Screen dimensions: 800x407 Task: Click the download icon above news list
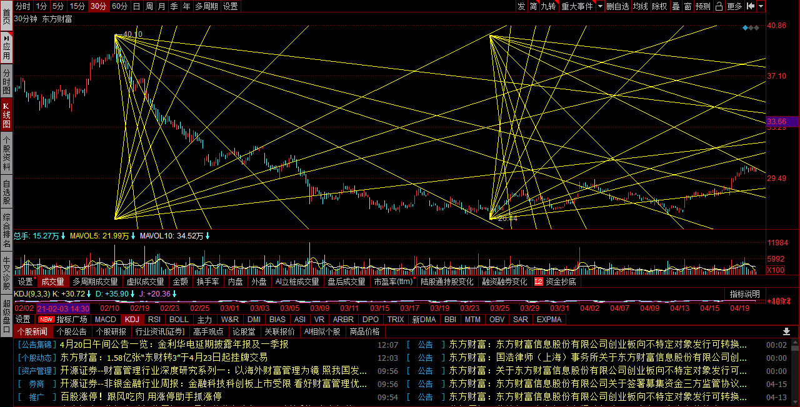pos(787,331)
